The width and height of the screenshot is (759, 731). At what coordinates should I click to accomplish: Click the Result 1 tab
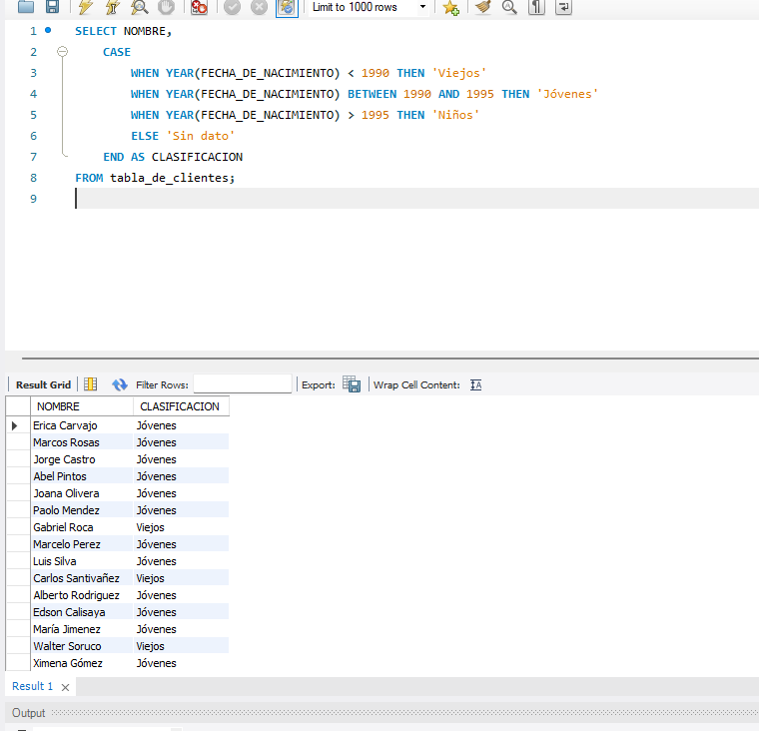pos(32,687)
